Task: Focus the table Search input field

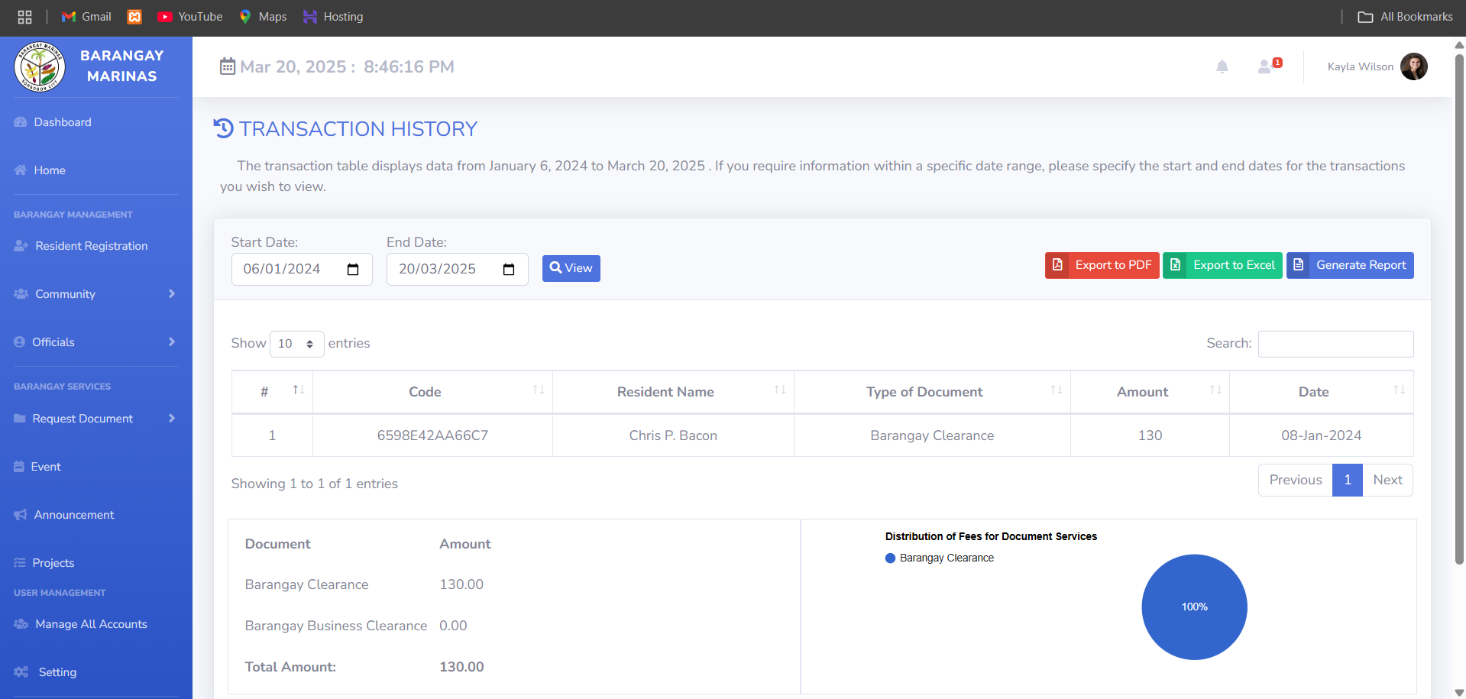Action: coord(1335,344)
